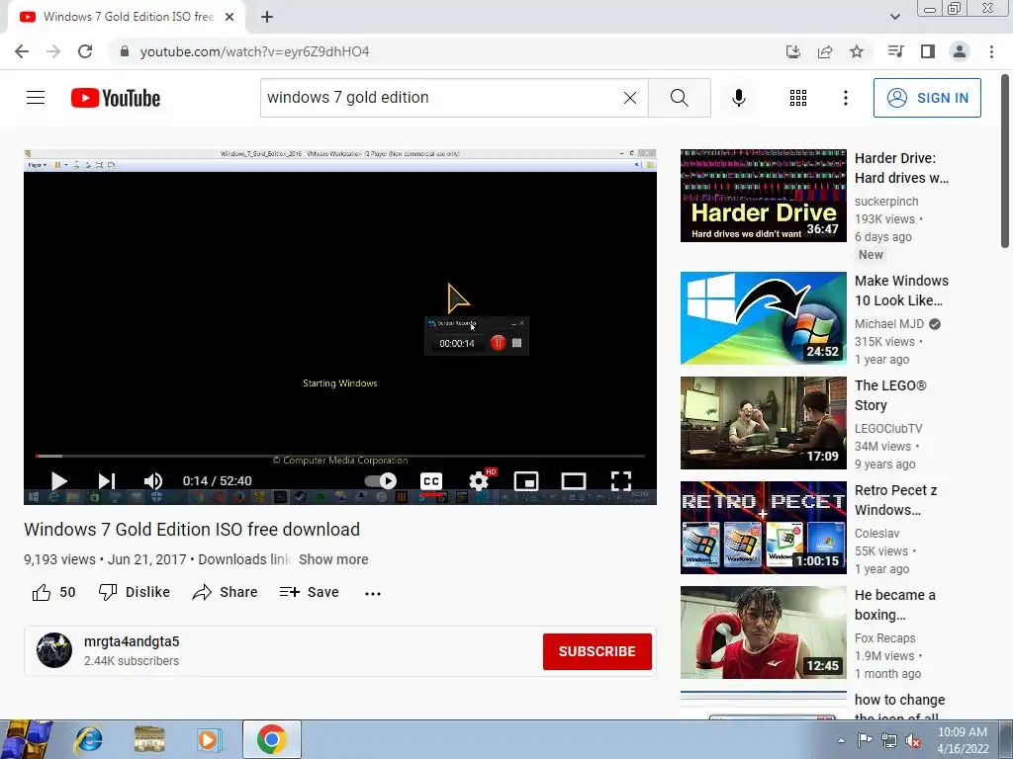1013x759 pixels.
Task: Start voice search with microphone icon
Action: pos(739,98)
